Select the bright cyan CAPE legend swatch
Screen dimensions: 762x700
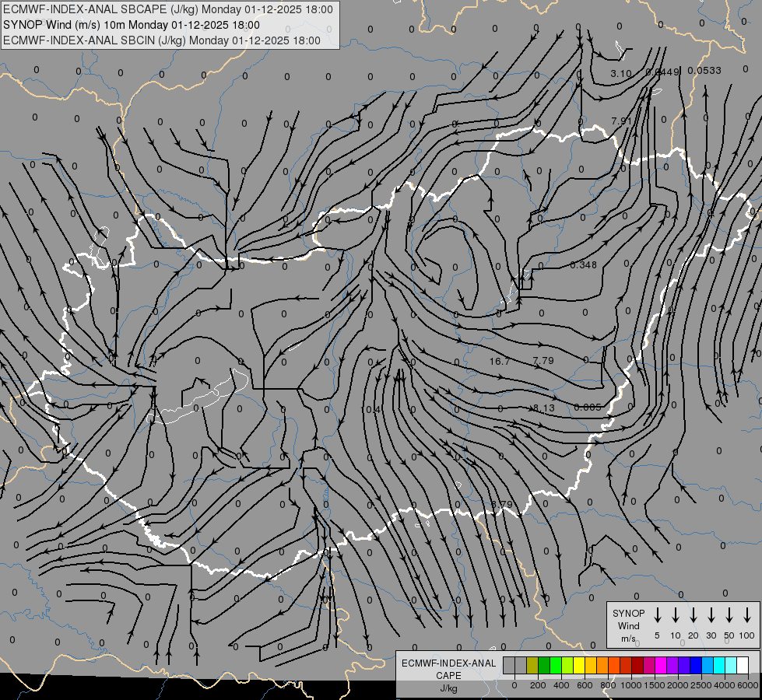coord(719,665)
